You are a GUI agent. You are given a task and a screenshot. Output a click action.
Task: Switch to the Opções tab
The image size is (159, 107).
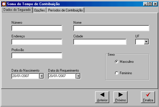coord(40,10)
